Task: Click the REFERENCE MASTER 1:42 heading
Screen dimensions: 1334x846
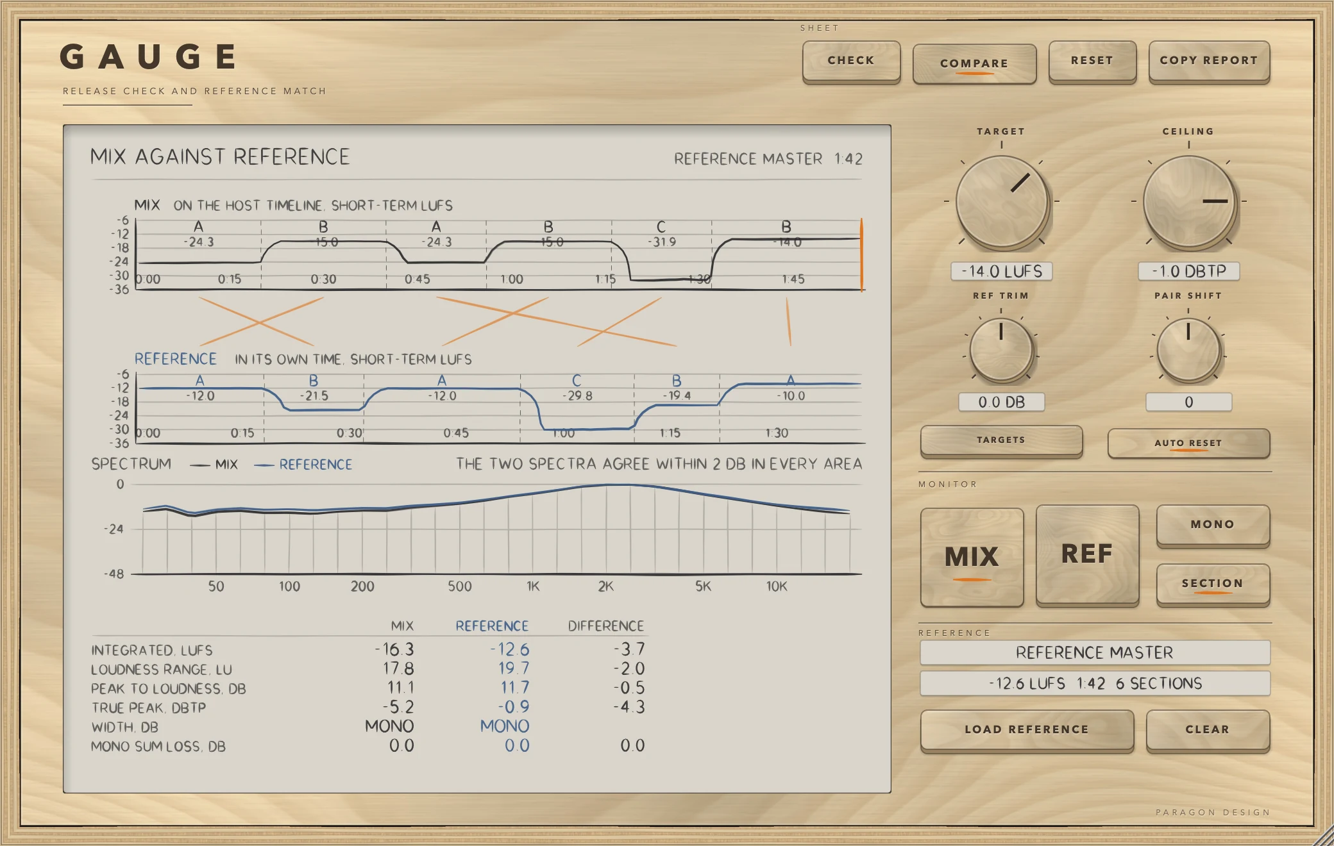Action: click(x=768, y=159)
